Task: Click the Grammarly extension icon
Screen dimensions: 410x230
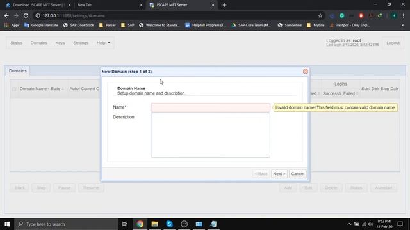Action: tap(341, 15)
